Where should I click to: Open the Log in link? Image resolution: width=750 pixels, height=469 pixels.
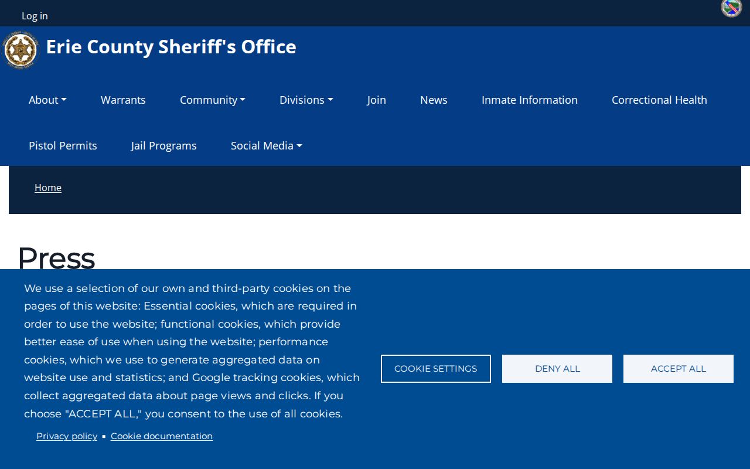[x=35, y=16]
